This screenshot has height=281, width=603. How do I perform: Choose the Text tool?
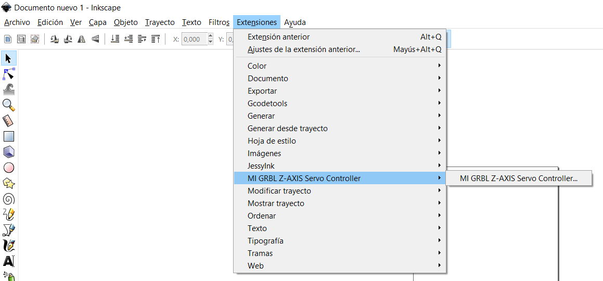9,261
